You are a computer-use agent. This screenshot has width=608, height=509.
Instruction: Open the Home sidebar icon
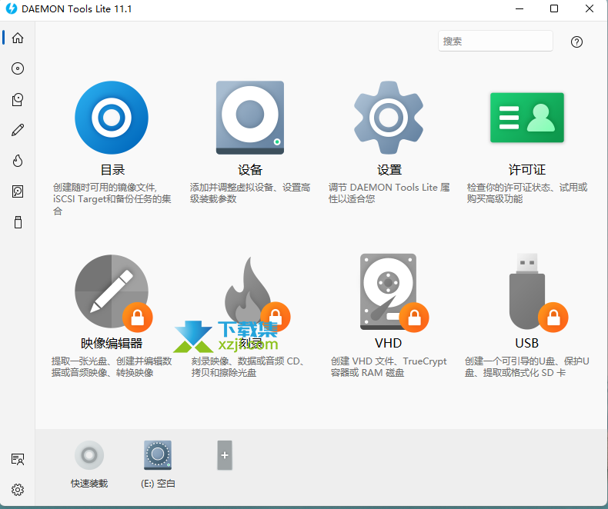(18, 38)
